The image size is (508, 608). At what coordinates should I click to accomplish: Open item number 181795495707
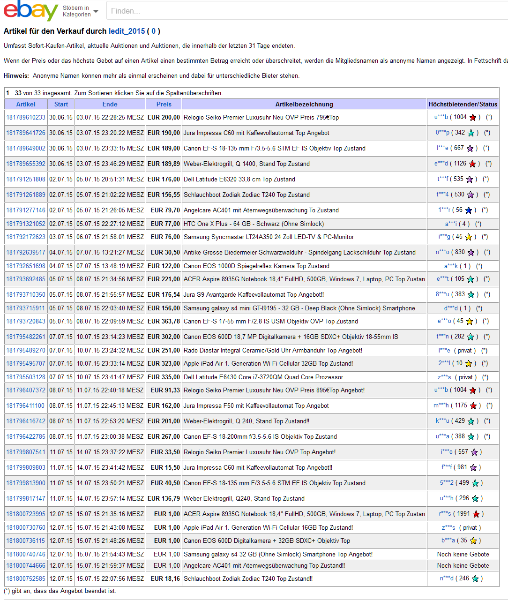(x=26, y=364)
